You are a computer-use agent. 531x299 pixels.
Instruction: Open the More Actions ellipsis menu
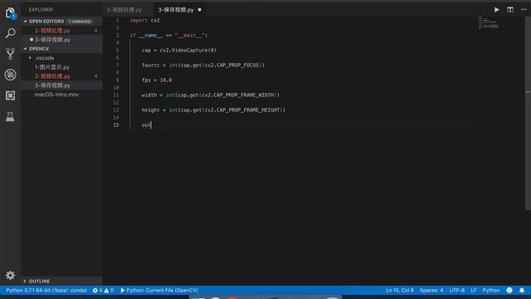tap(524, 9)
